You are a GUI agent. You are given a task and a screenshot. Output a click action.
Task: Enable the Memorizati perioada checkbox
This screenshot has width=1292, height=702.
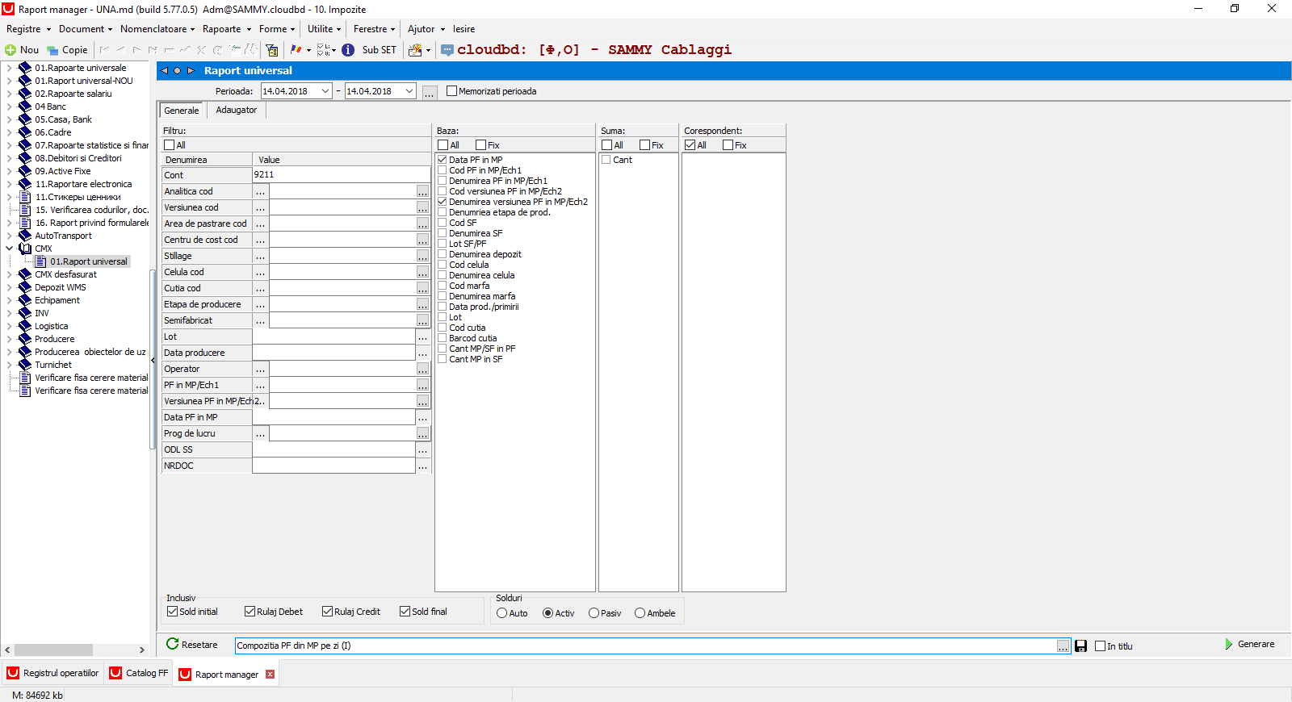click(451, 91)
